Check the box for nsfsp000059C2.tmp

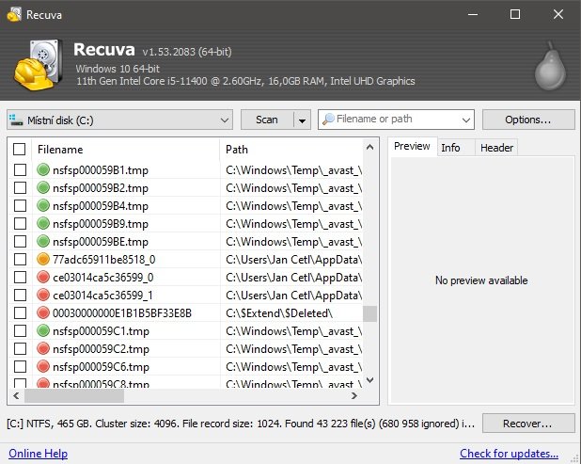coord(20,348)
